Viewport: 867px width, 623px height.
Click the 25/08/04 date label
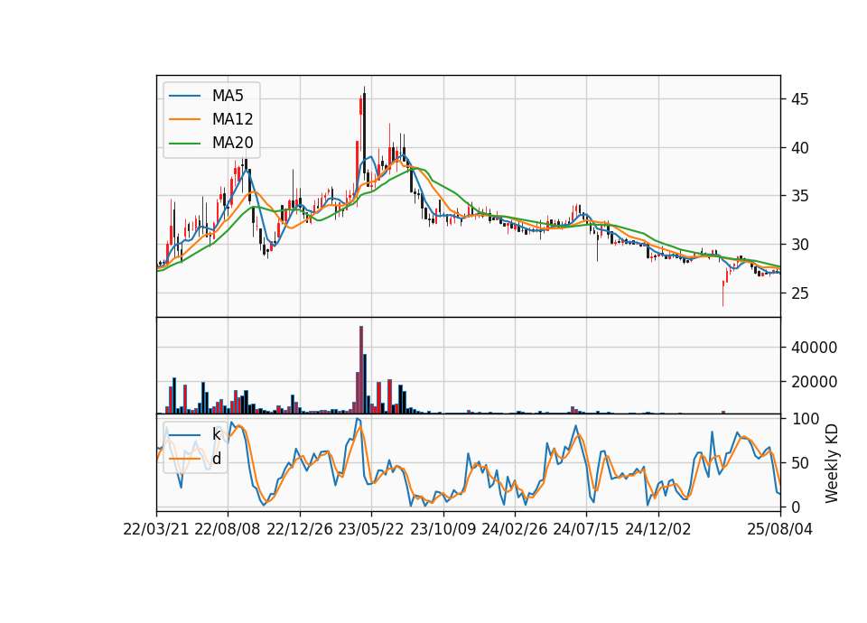(x=779, y=529)
